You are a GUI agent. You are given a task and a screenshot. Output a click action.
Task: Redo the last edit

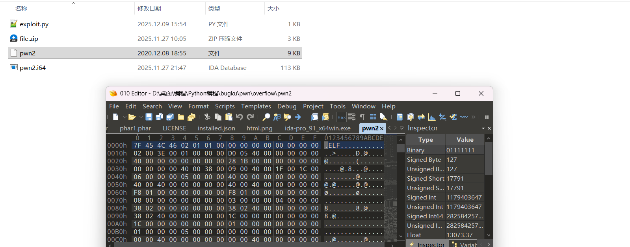(250, 117)
